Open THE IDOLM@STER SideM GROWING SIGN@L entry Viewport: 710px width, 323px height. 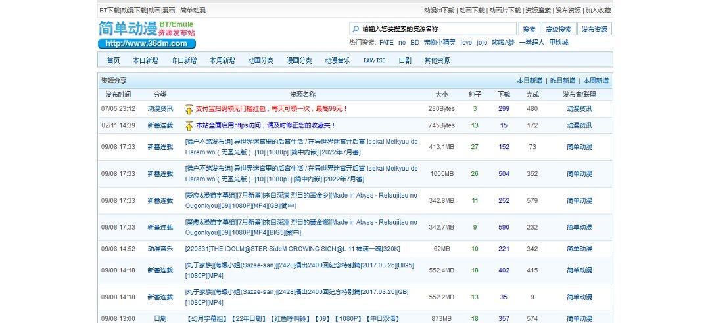pos(293,249)
